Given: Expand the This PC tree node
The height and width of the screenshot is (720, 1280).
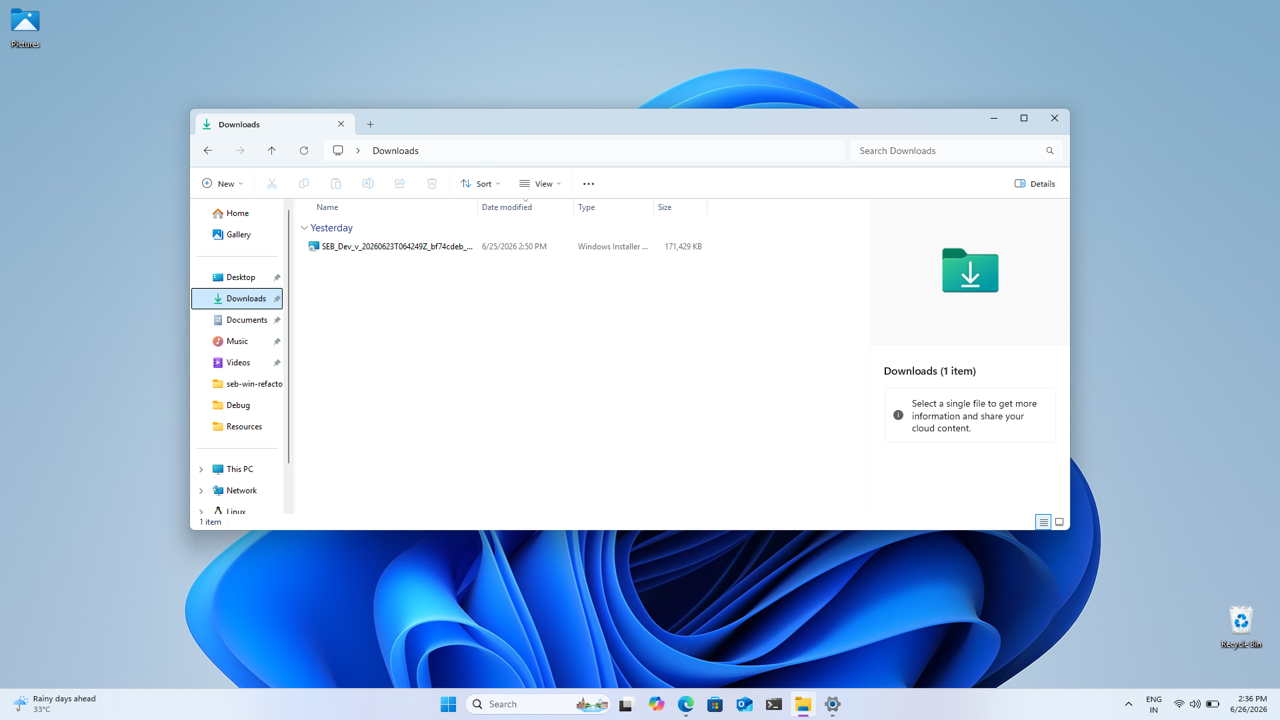Looking at the screenshot, I should (x=201, y=469).
